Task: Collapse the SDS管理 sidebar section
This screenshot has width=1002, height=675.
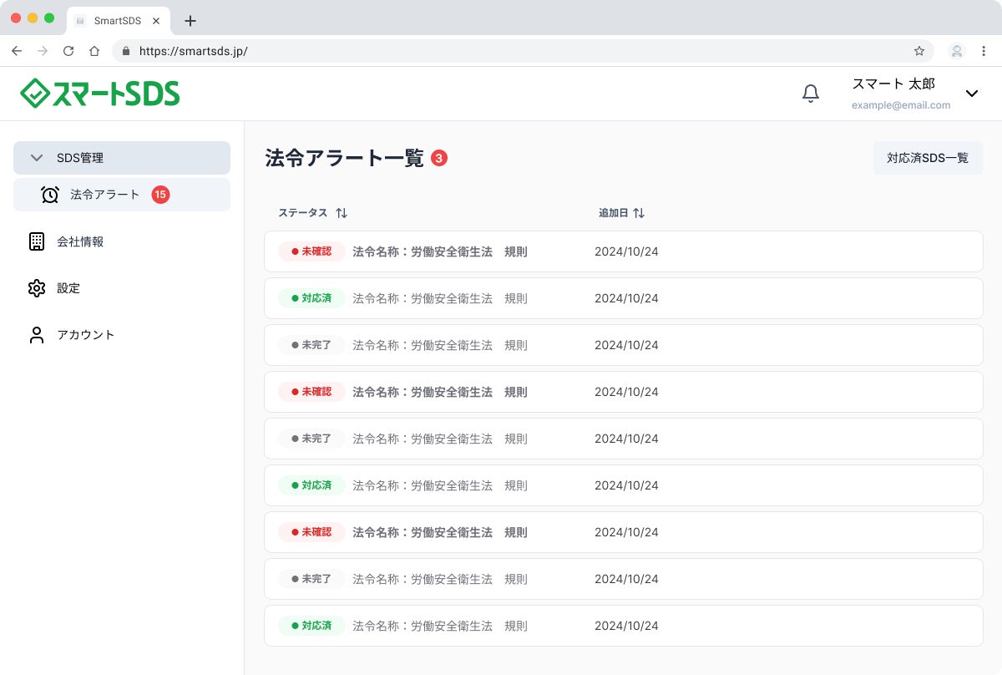Action: pos(122,158)
